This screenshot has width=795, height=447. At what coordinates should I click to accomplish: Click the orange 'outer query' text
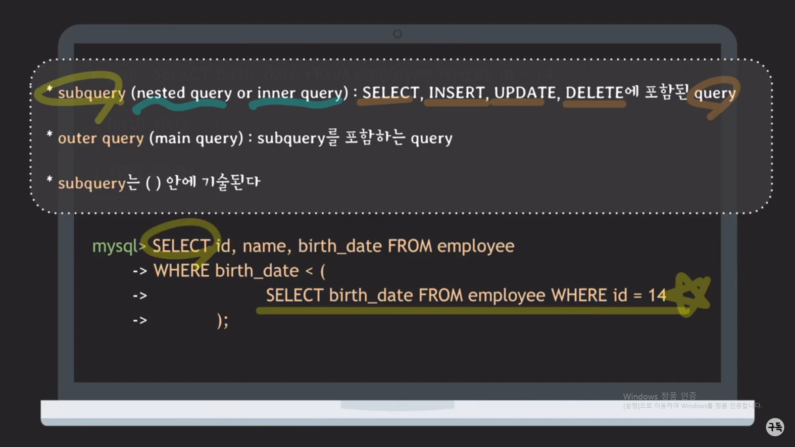tap(101, 138)
